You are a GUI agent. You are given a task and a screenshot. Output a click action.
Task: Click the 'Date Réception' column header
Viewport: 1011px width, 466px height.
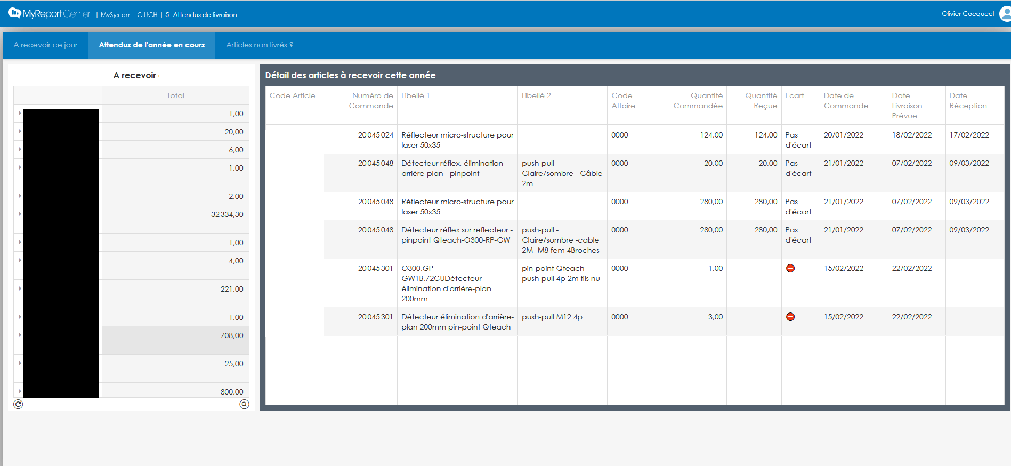968,101
